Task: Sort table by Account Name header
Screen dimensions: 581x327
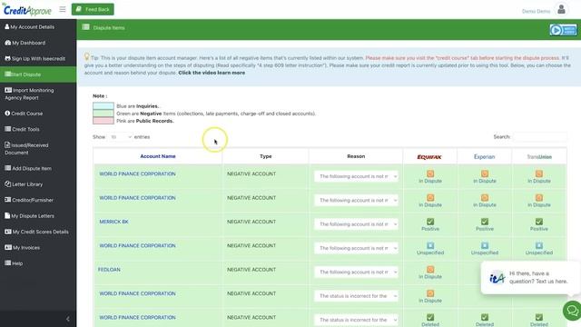Action: tap(158, 156)
